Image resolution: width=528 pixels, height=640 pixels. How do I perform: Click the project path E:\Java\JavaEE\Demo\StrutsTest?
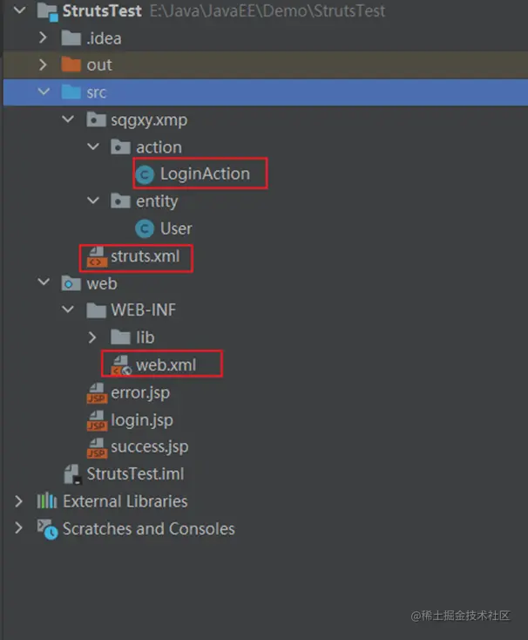[267, 11]
